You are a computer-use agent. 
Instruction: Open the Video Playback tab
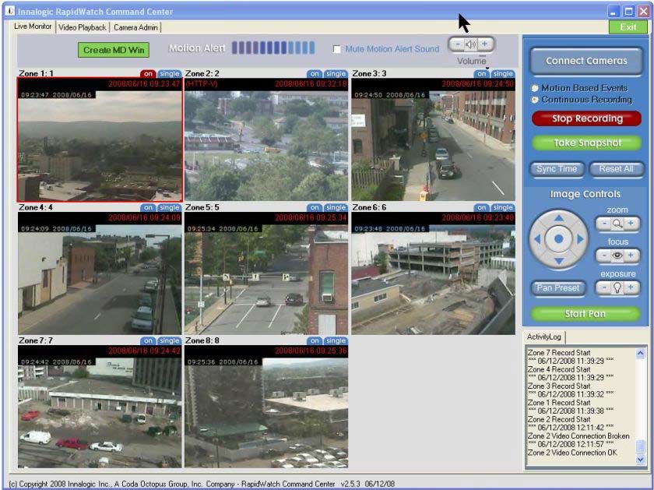83,27
